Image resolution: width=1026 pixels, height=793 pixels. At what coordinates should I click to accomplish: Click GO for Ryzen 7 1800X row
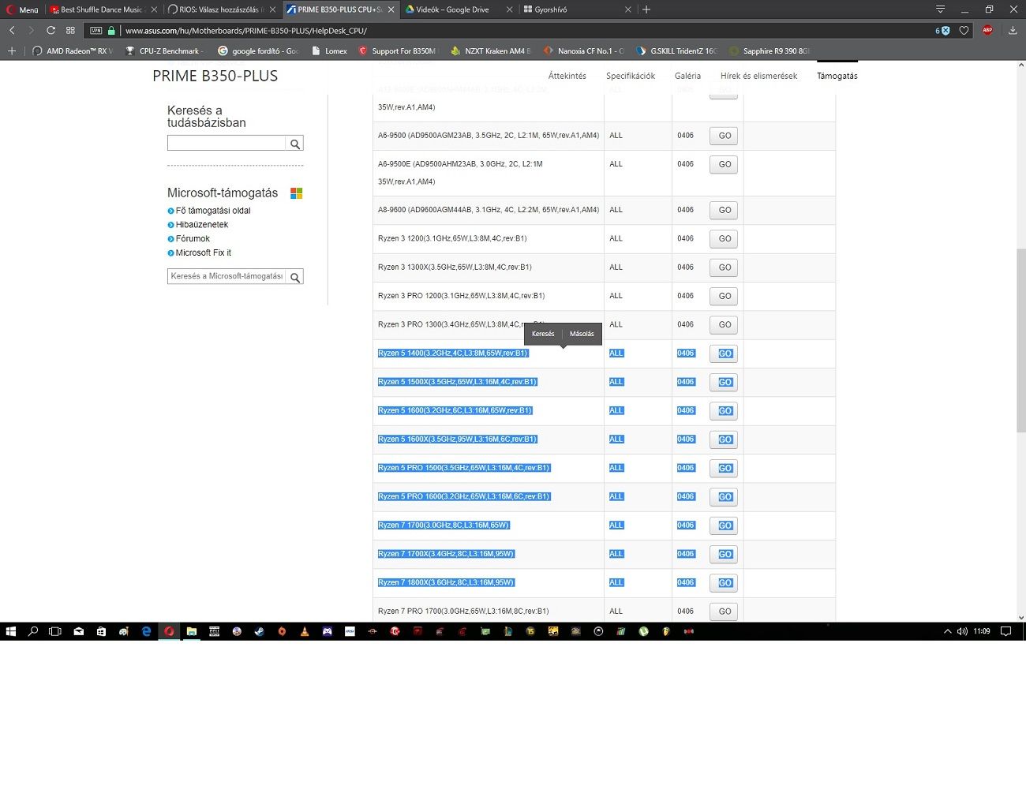click(x=724, y=583)
